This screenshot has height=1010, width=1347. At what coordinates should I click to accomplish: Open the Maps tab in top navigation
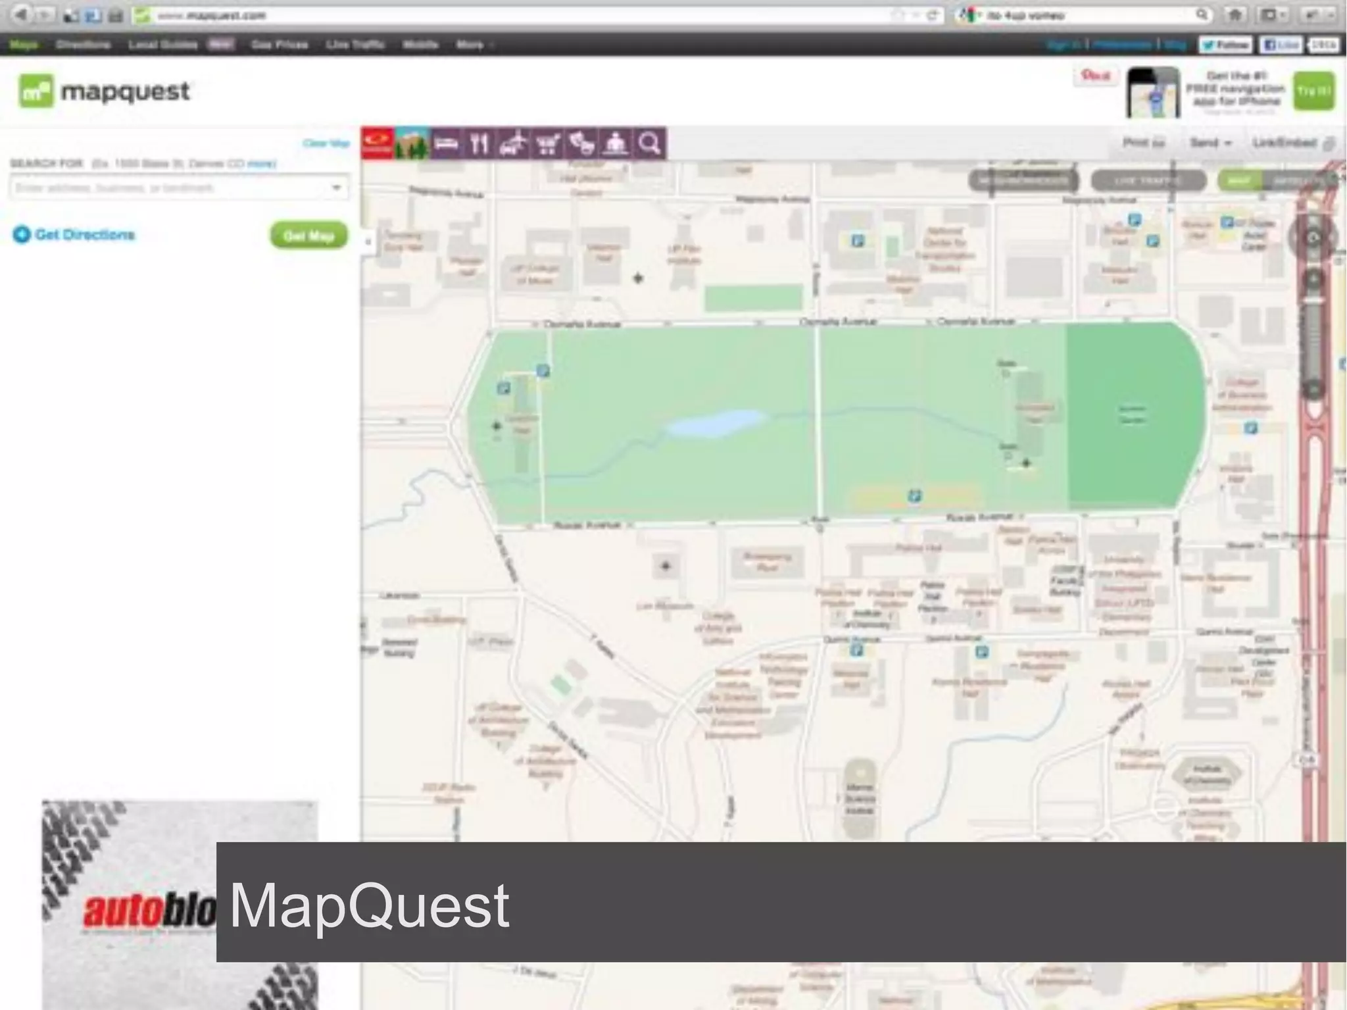[24, 45]
